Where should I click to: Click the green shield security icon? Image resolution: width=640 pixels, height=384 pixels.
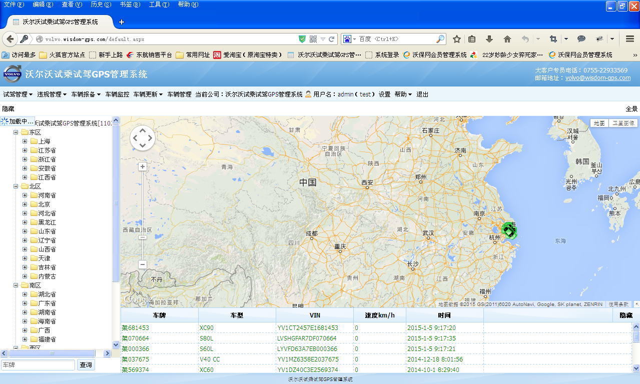click(x=302, y=39)
